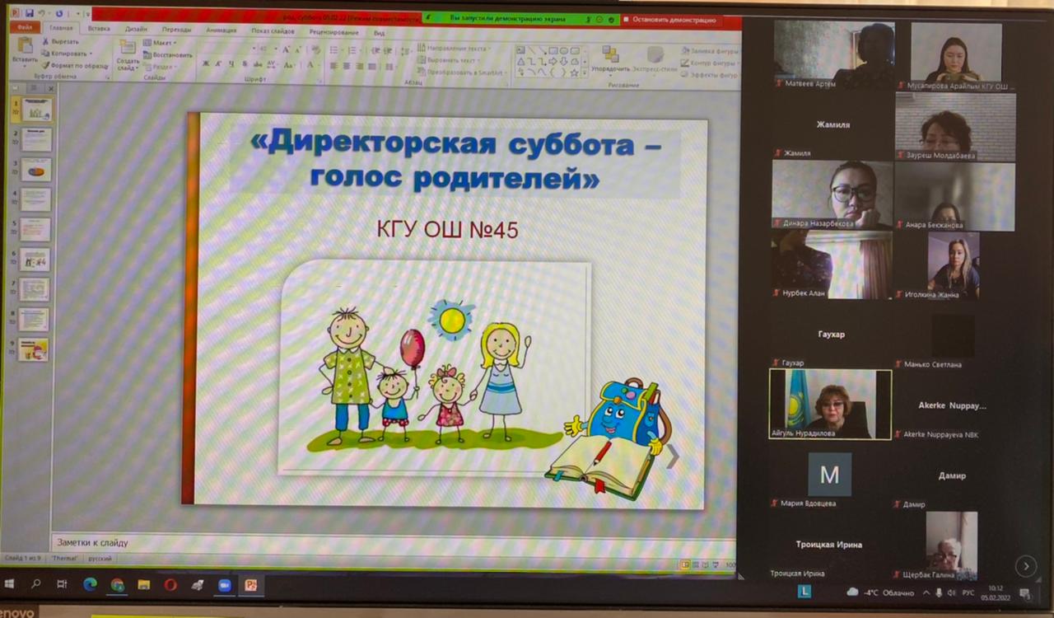This screenshot has width=1054, height=618.
Task: Toggle underline Ч formatting button
Action: click(231, 64)
